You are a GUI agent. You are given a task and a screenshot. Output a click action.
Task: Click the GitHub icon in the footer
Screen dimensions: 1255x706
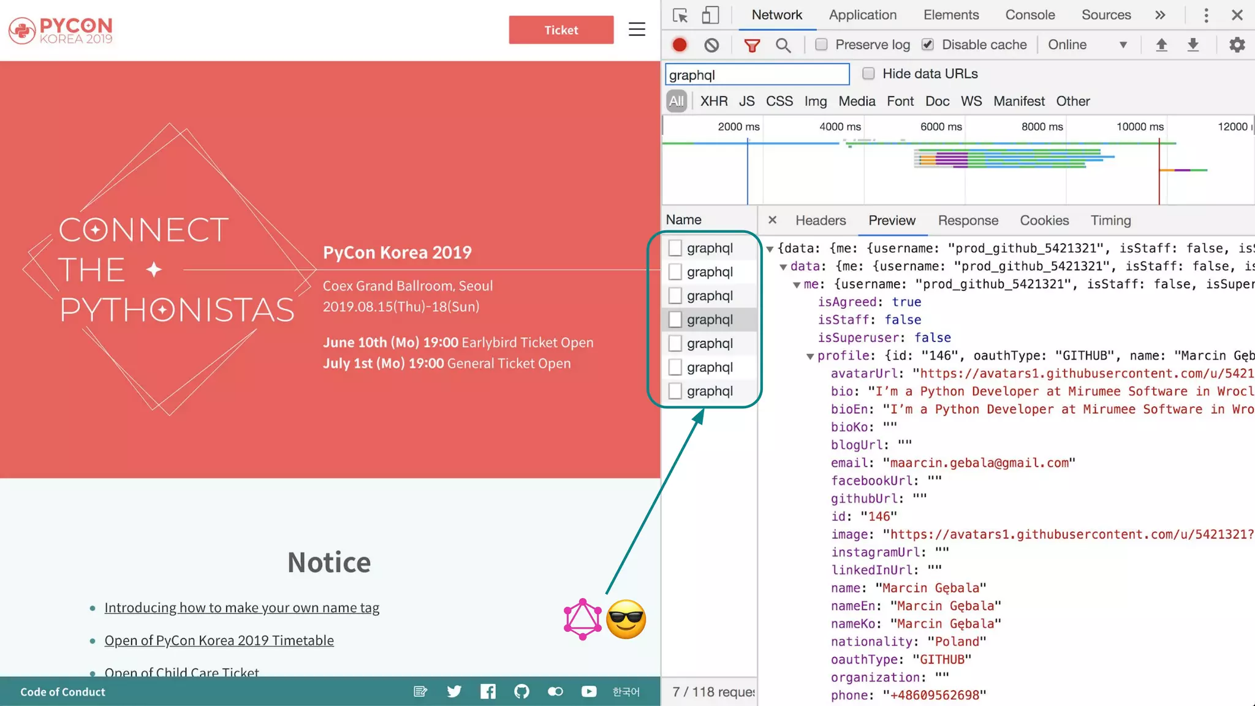click(x=521, y=692)
